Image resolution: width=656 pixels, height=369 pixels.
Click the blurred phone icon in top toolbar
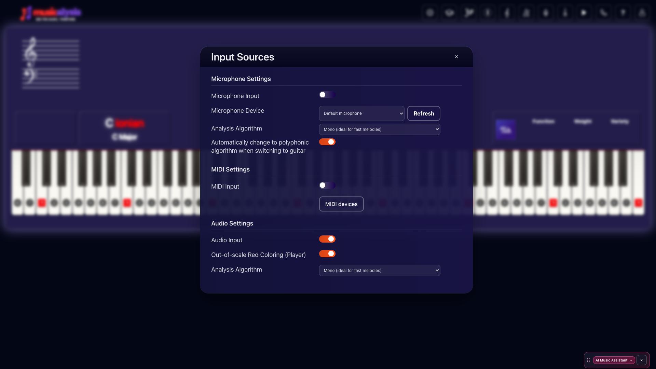[603, 13]
